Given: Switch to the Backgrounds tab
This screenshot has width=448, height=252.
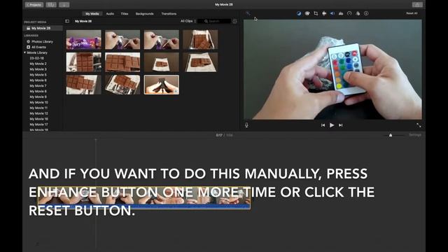Looking at the screenshot, I should (x=145, y=14).
